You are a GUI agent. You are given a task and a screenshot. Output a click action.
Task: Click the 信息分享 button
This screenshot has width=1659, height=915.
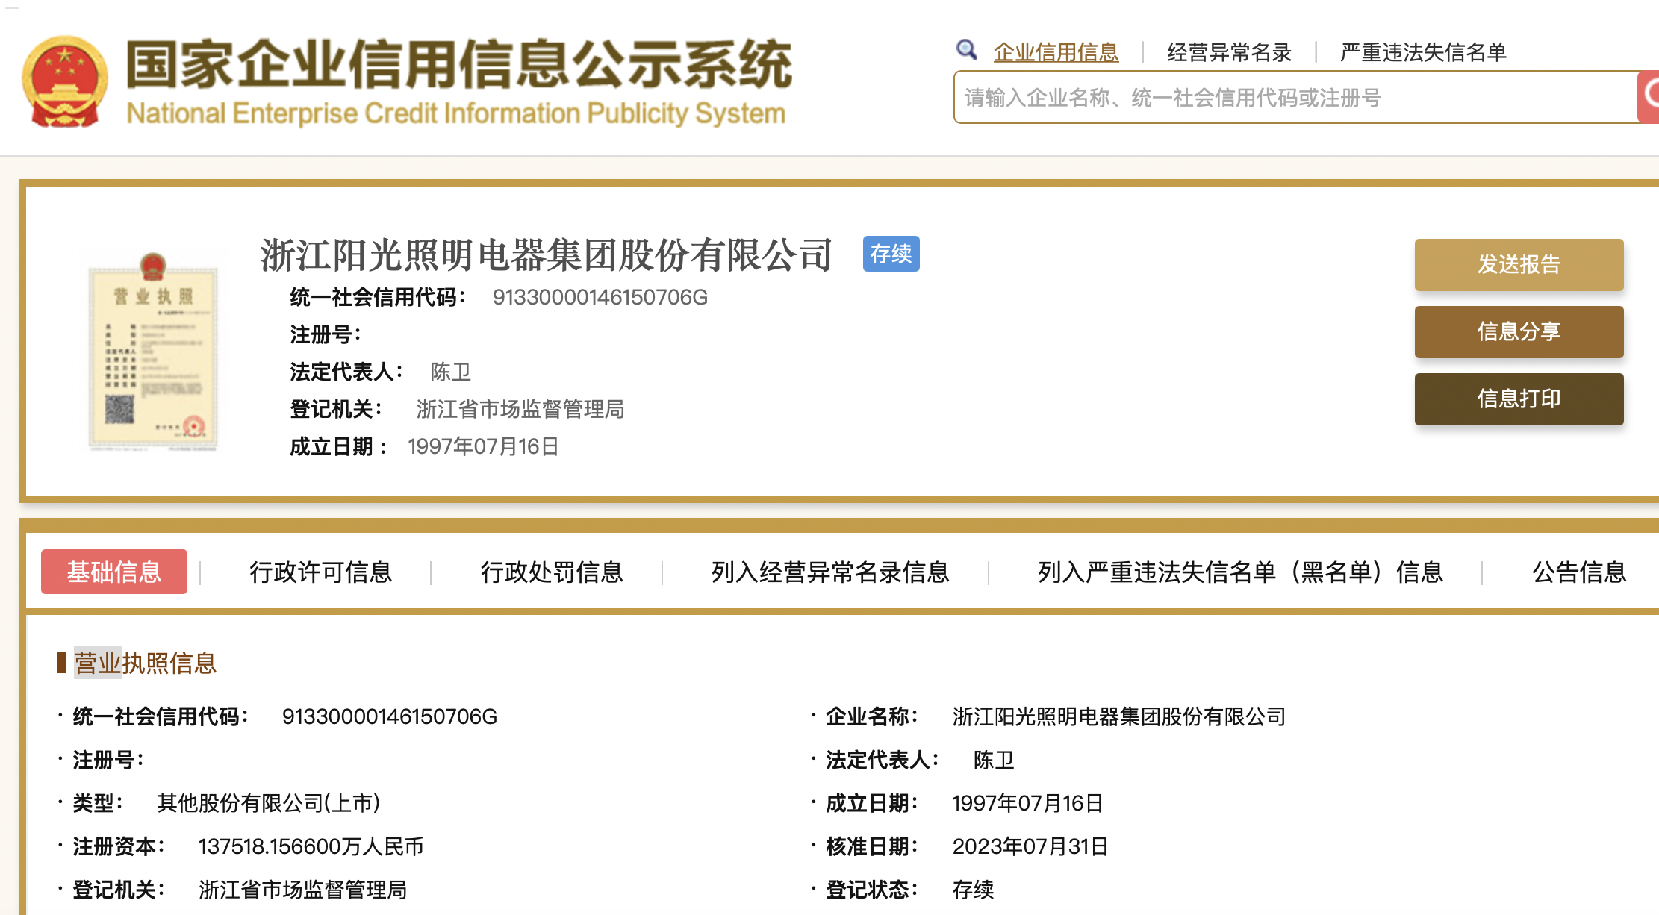1518,331
